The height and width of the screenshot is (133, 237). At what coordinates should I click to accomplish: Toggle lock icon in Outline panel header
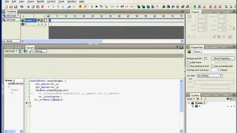click(x=231, y=99)
